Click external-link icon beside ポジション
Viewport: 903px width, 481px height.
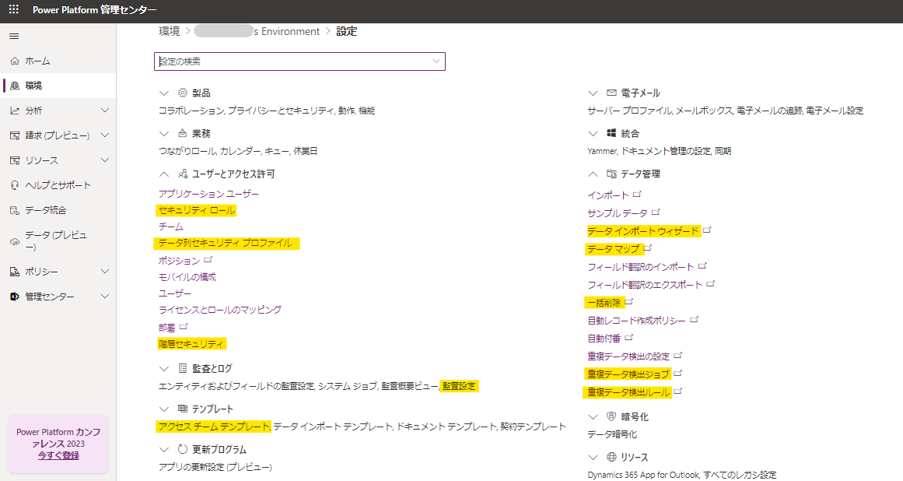tap(208, 260)
